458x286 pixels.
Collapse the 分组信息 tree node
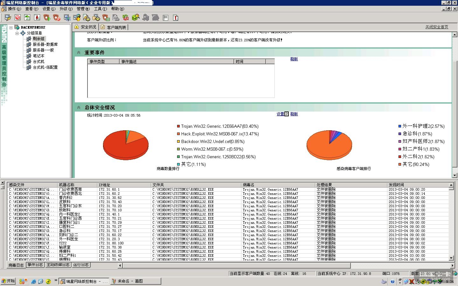tap(17, 33)
